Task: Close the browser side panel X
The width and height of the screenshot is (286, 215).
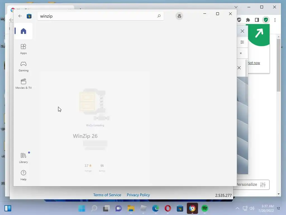Action: 242,31
